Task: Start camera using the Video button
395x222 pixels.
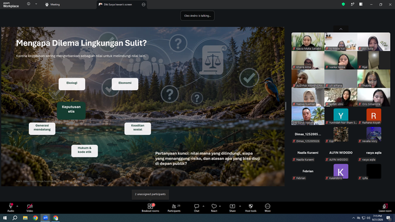Action: (x=30, y=208)
